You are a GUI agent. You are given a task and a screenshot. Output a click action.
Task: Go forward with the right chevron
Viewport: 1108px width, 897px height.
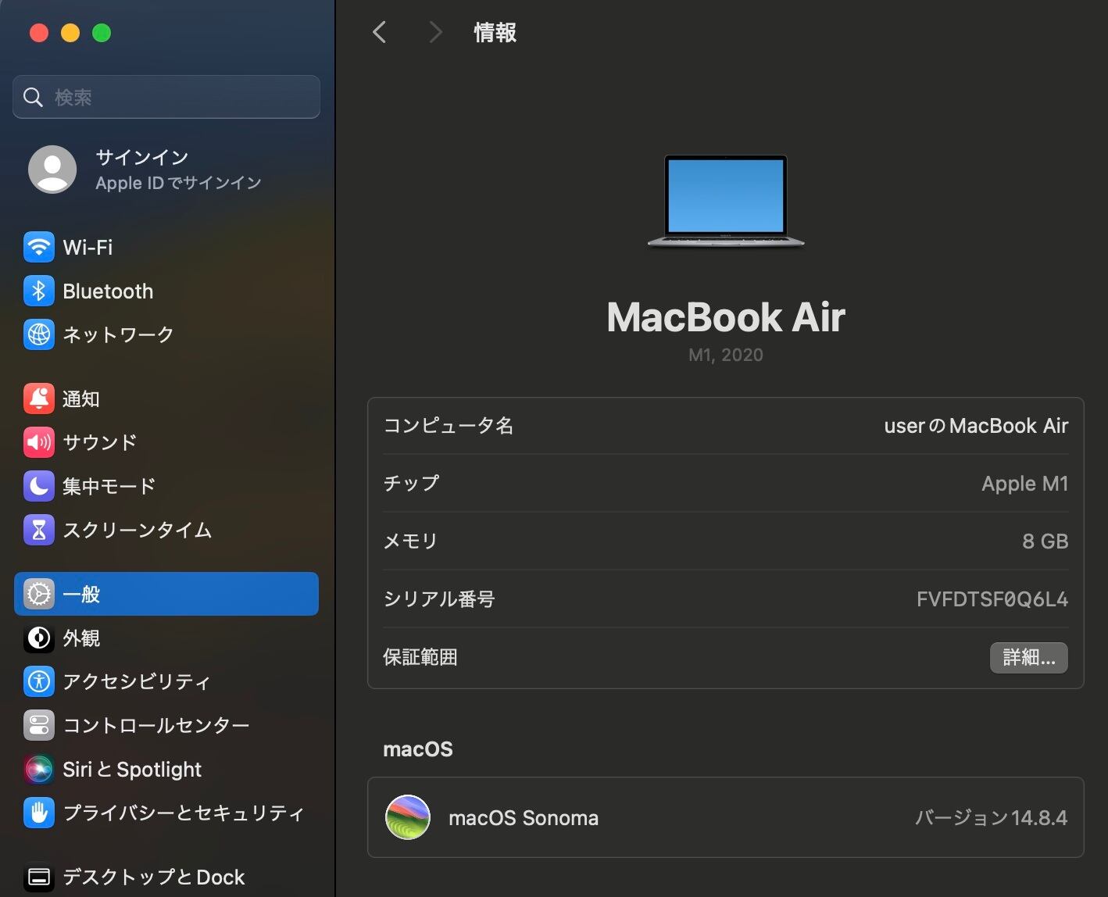[x=435, y=33]
